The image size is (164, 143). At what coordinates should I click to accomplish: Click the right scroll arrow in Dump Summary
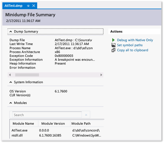(101, 75)
